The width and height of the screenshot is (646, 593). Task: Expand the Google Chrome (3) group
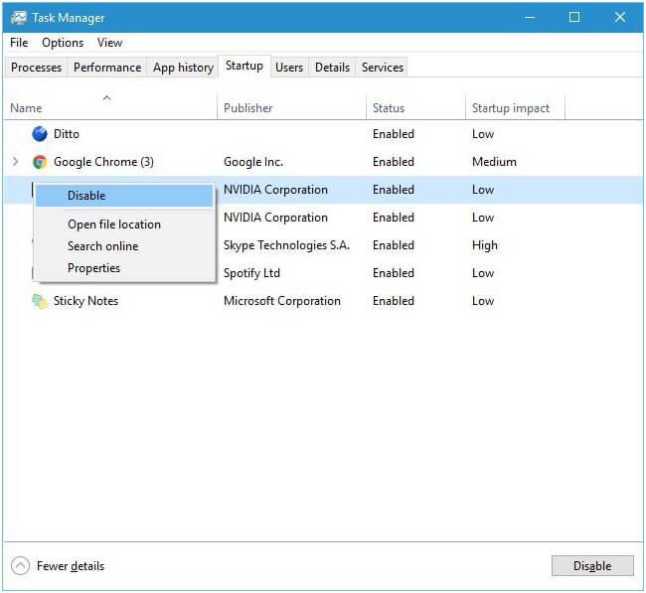pyautogui.click(x=15, y=162)
